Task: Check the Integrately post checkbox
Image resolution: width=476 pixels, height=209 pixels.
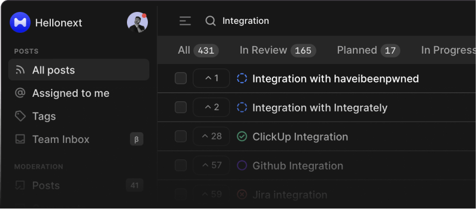Action: (x=181, y=107)
